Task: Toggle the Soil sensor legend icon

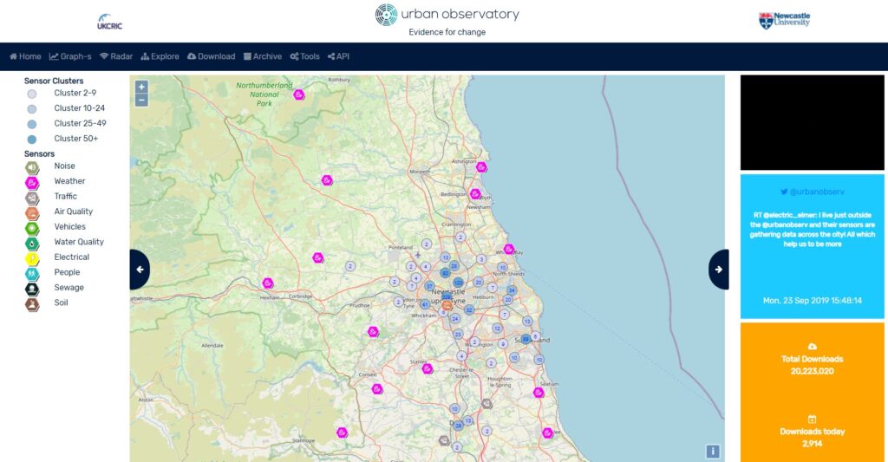Action: [32, 305]
